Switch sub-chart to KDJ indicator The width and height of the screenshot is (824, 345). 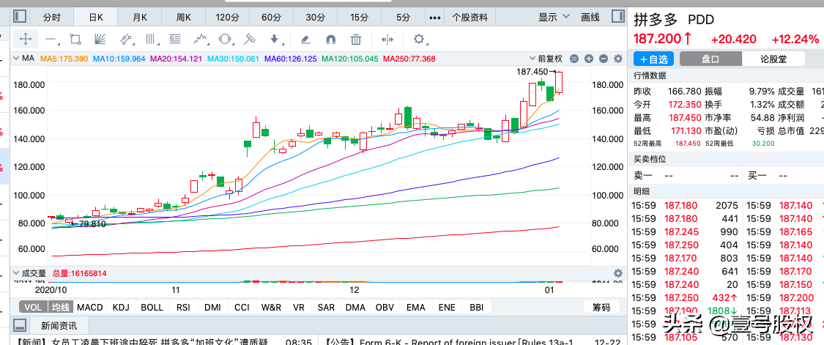(122, 307)
